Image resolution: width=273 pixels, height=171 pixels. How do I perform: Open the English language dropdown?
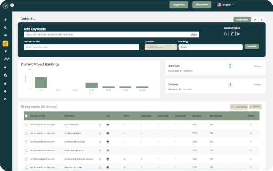(226, 5)
